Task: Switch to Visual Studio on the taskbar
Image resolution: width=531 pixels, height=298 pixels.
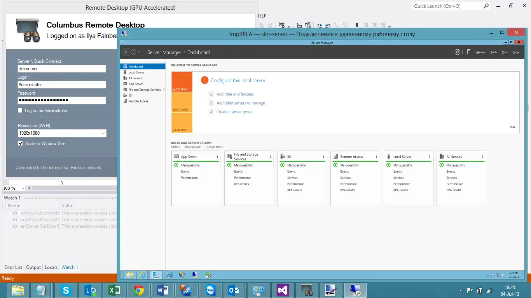Action: click(283, 290)
